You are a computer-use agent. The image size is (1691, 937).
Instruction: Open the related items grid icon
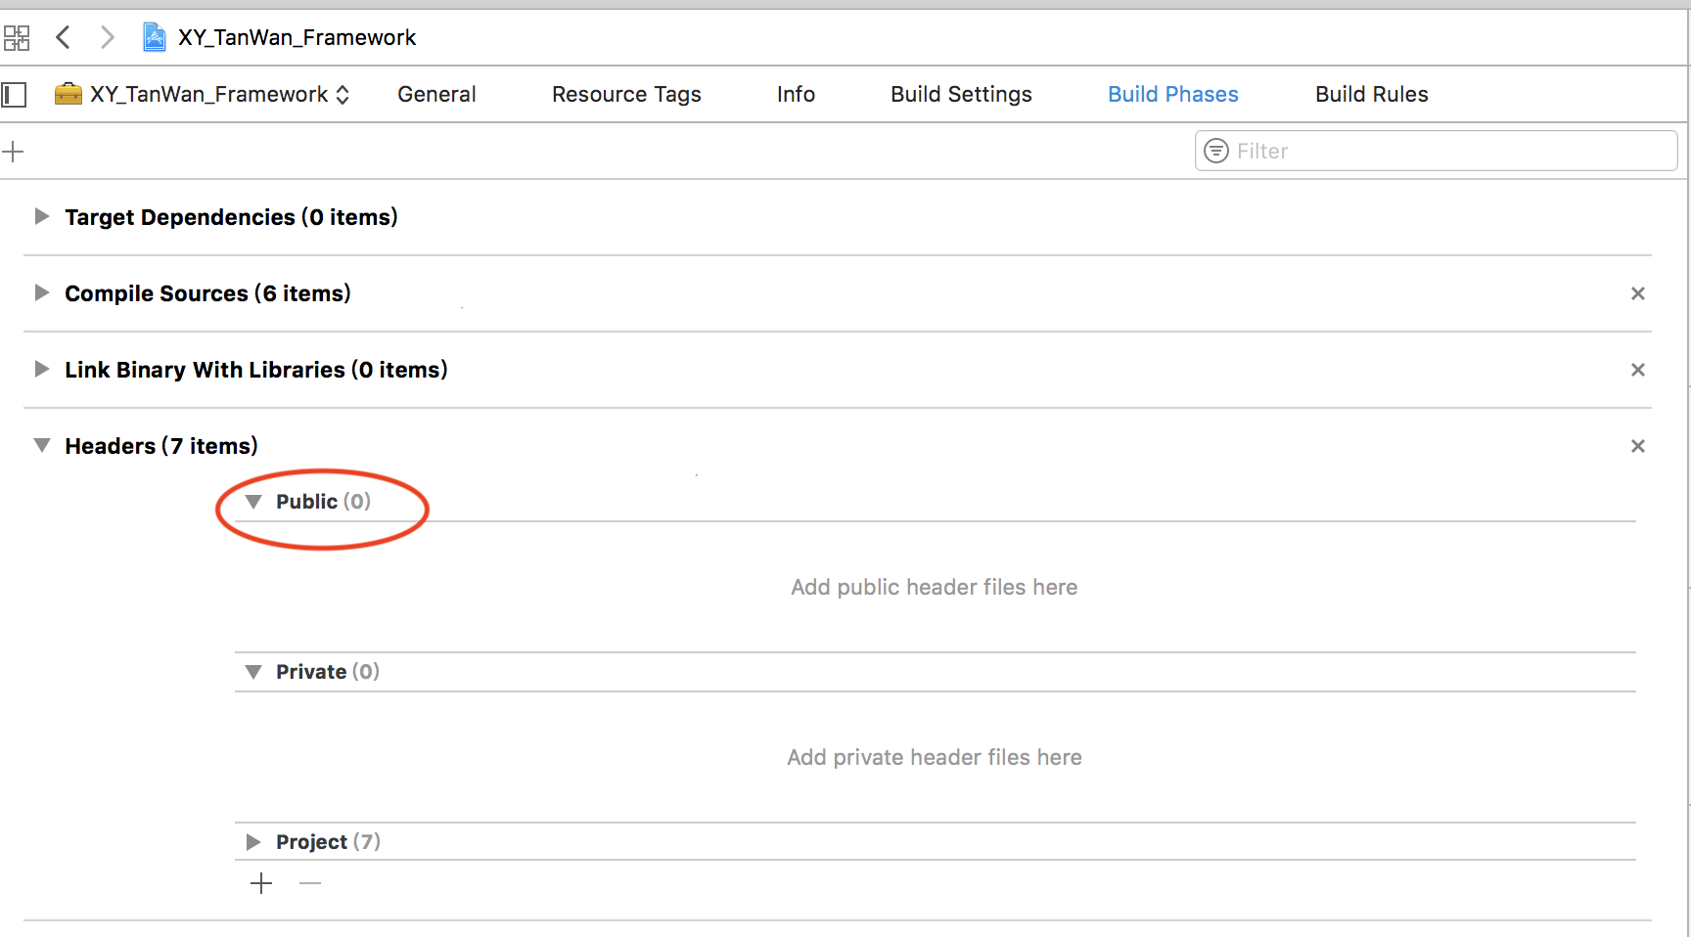[17, 38]
